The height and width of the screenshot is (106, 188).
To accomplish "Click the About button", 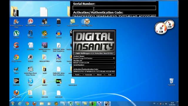I will click(x=99, y=75).
